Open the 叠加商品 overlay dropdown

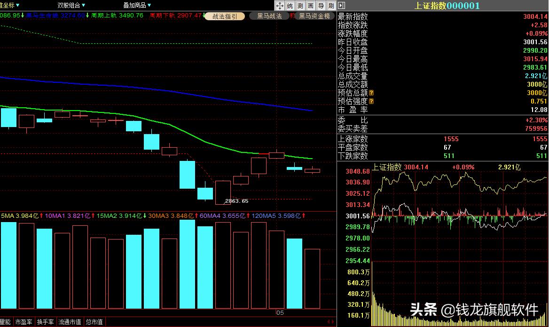[137, 5]
